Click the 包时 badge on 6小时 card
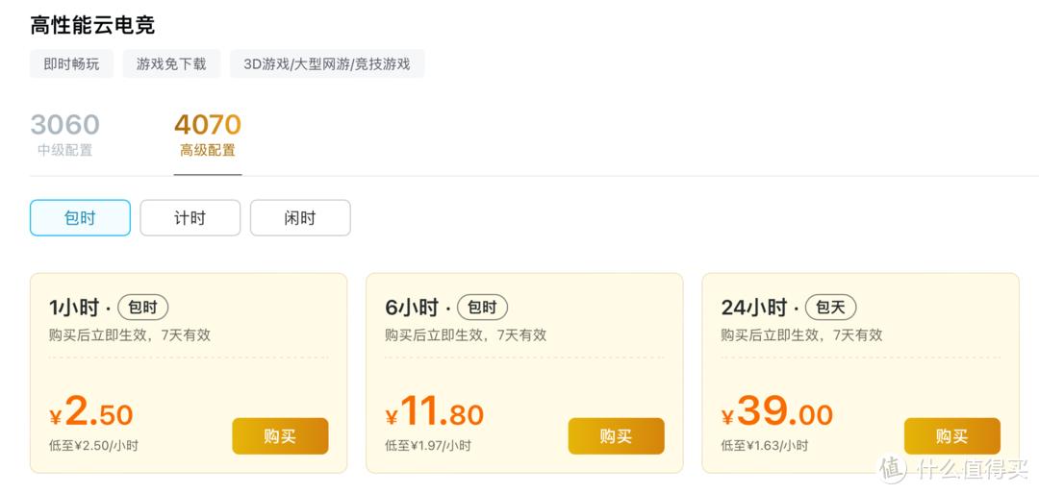The width and height of the screenshot is (1039, 494). [x=482, y=308]
